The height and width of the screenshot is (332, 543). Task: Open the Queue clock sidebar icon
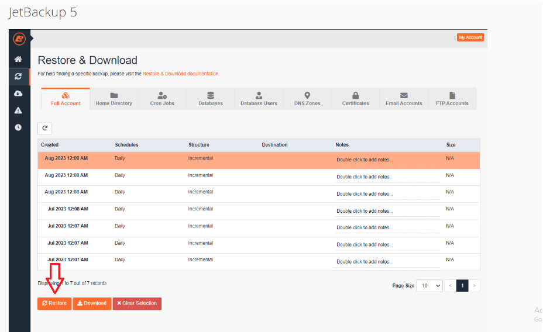click(18, 127)
